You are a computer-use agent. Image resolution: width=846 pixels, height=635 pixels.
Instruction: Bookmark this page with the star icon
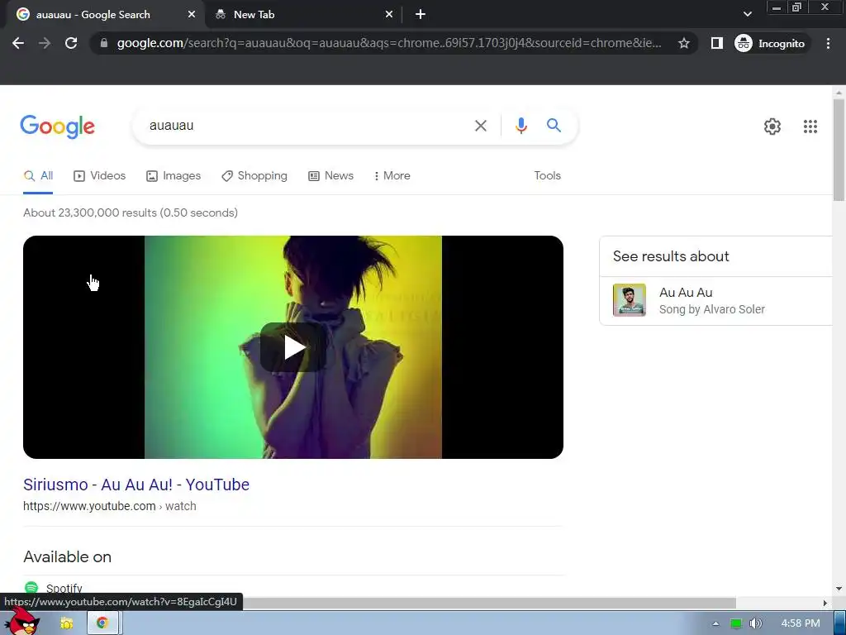click(x=683, y=43)
